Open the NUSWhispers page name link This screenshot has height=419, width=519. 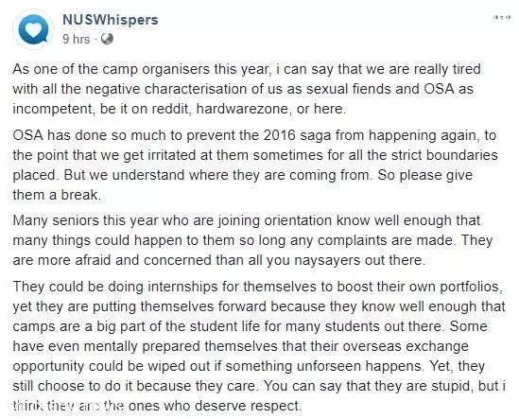point(111,20)
